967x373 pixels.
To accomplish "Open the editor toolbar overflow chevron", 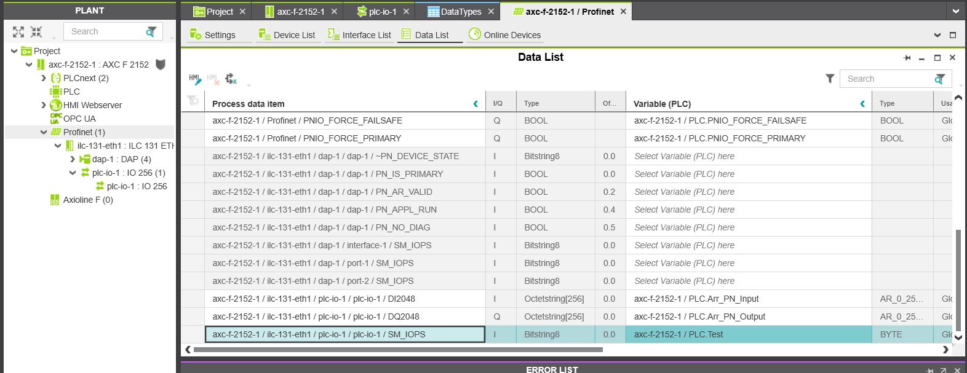I will point(937,35).
